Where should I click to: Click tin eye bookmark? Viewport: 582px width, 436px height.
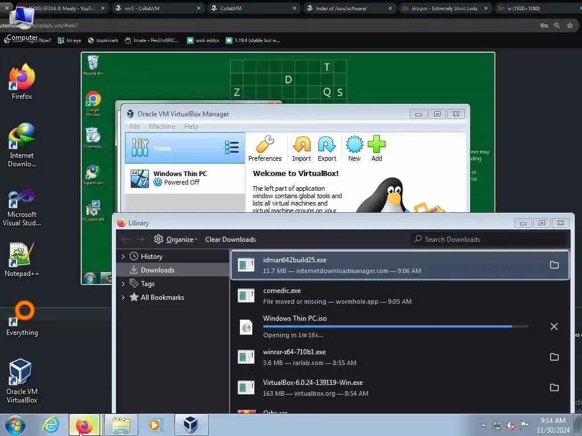coord(69,40)
